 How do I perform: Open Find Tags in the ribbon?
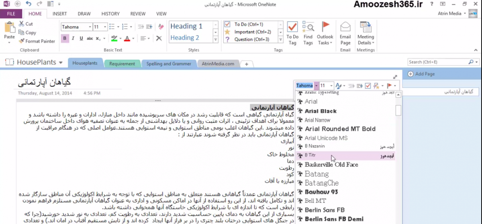tap(308, 33)
